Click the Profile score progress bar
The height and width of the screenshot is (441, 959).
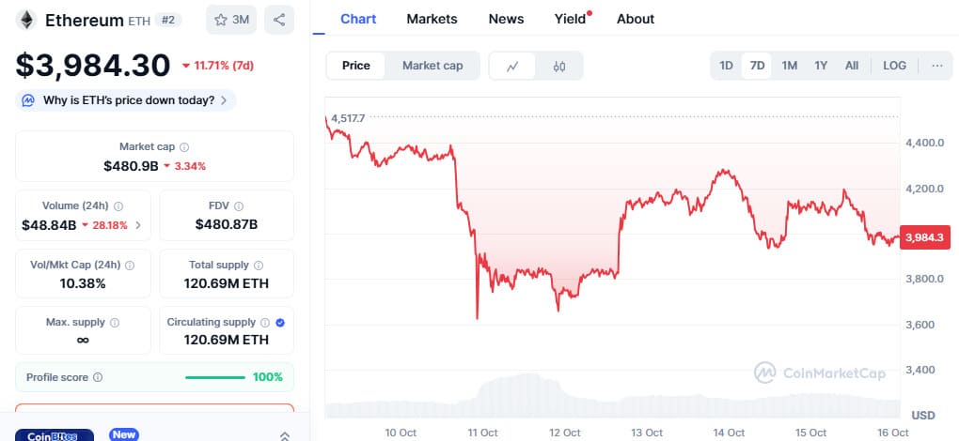(215, 377)
